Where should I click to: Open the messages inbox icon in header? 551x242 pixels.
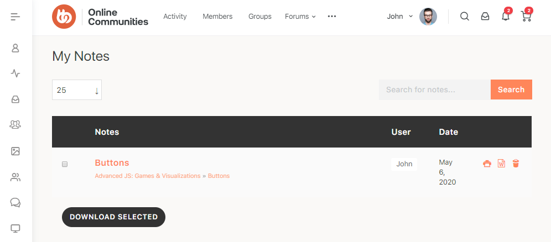tap(485, 17)
